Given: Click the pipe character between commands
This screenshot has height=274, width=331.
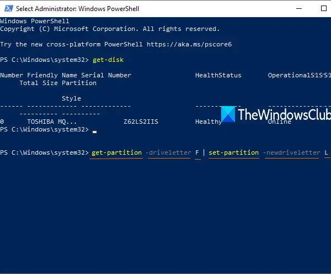Looking at the screenshot, I should pos(204,152).
